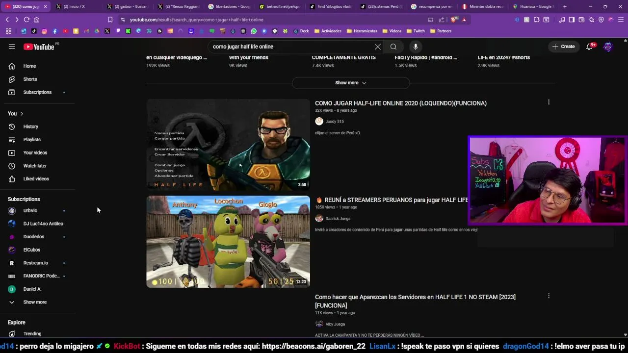This screenshot has width=628, height=353.
Task: Expand Show more subscriptions in sidebar
Action: click(34, 302)
